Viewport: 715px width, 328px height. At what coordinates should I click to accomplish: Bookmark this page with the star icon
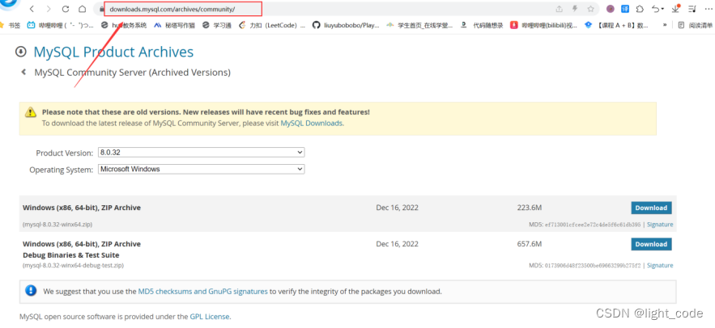click(590, 9)
